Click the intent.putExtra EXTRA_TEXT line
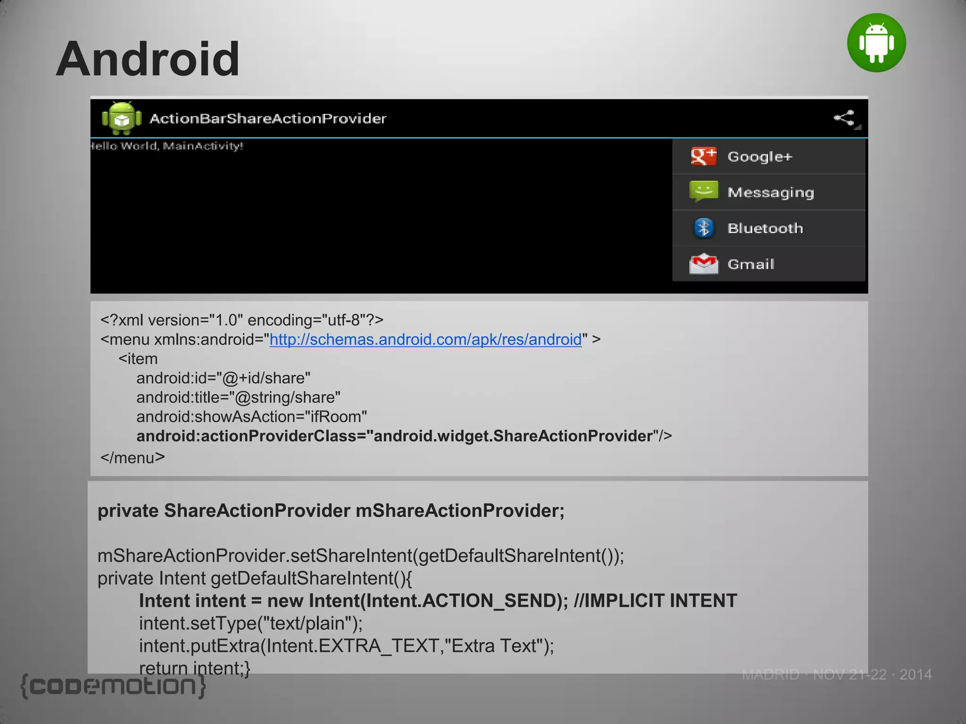Image resolution: width=966 pixels, height=724 pixels. tap(347, 646)
